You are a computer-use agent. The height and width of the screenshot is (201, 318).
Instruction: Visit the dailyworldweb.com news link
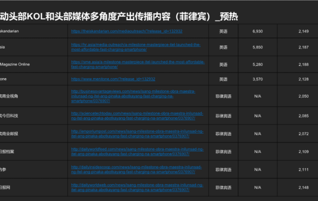[137, 187]
